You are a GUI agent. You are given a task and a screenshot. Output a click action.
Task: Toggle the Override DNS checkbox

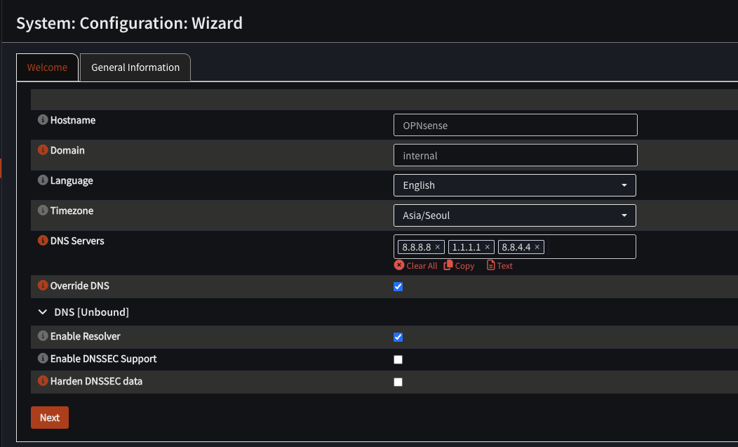[x=398, y=286]
